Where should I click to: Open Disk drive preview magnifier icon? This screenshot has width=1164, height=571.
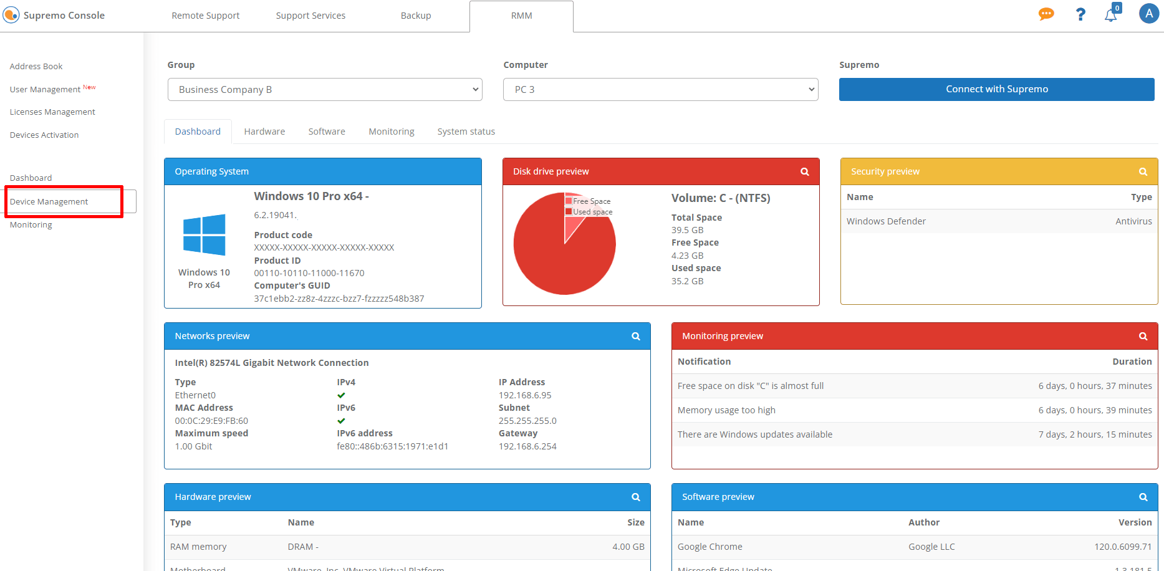point(805,171)
